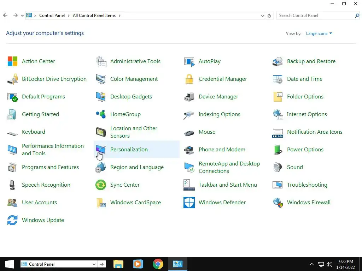Open the Mouse icon
Image resolution: width=362 pixels, height=271 pixels.
pyautogui.click(x=189, y=133)
